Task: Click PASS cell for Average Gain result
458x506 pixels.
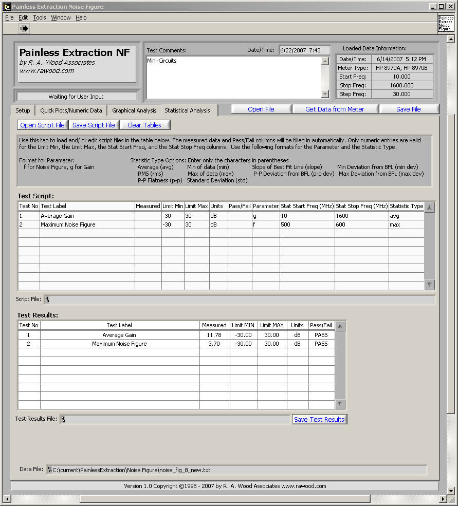Action: (321, 335)
